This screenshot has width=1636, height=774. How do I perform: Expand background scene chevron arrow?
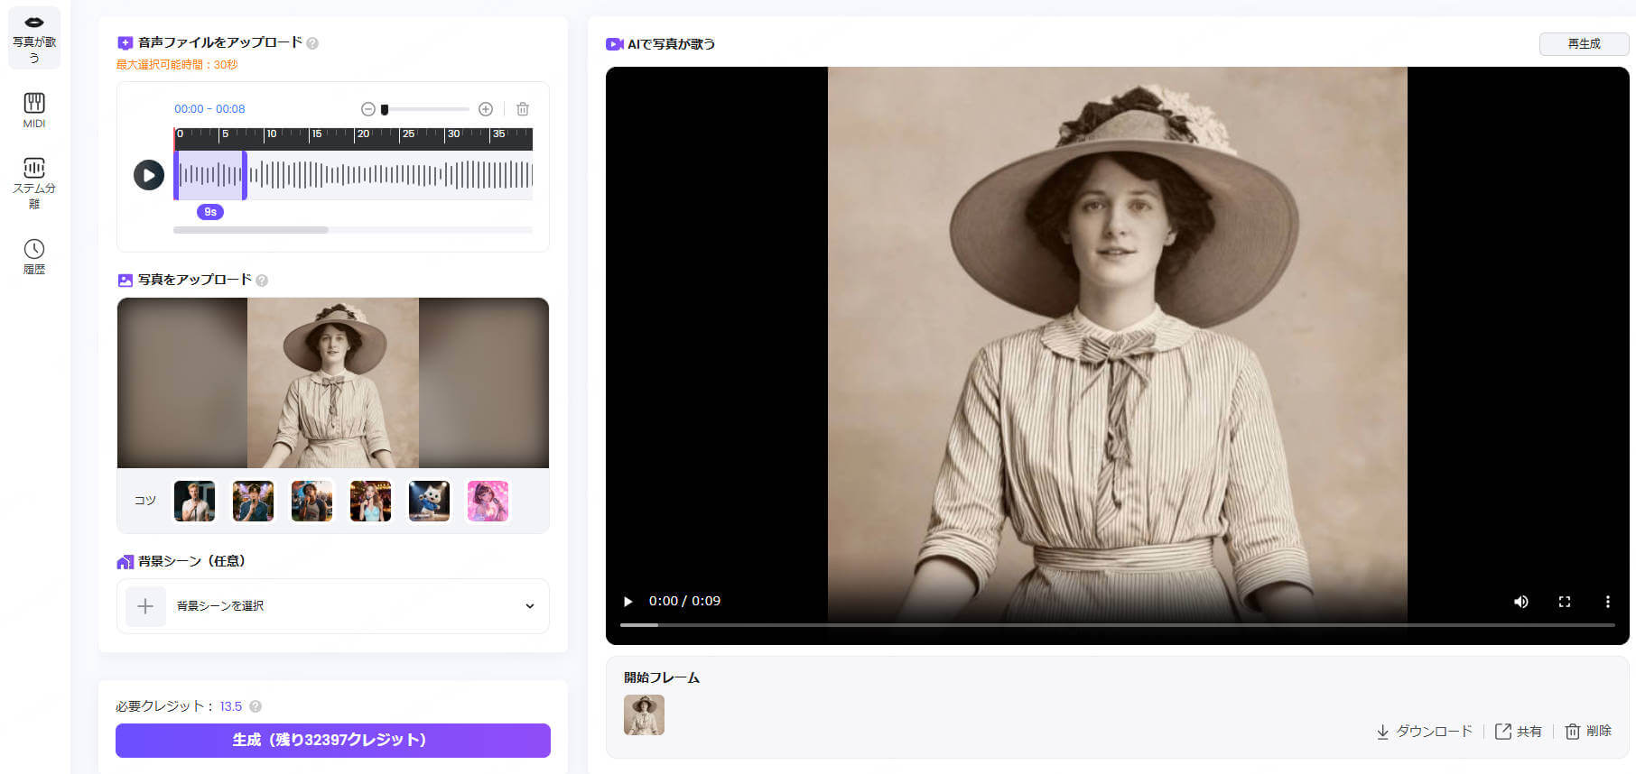(x=530, y=606)
